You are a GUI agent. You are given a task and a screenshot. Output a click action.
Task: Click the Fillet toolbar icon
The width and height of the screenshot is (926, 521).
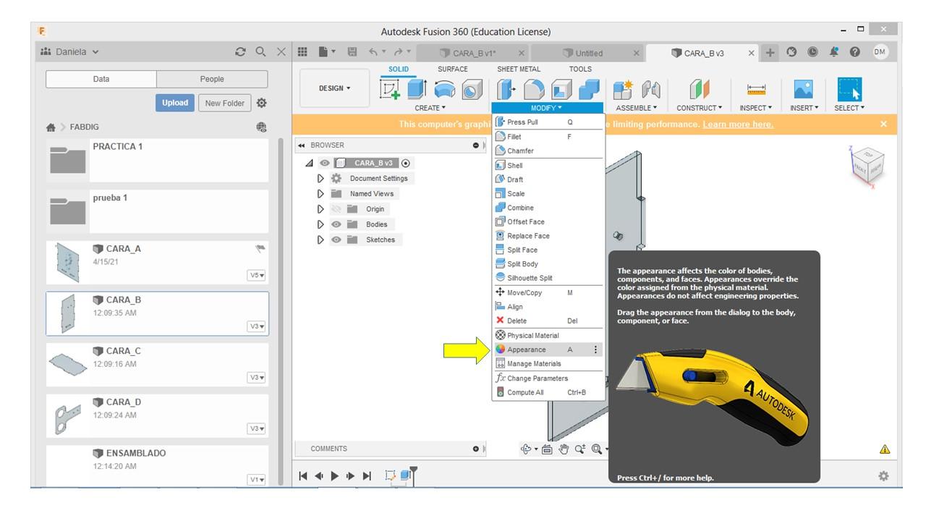534,89
